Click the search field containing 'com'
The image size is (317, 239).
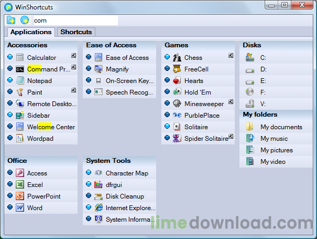pyautogui.click(x=76, y=20)
